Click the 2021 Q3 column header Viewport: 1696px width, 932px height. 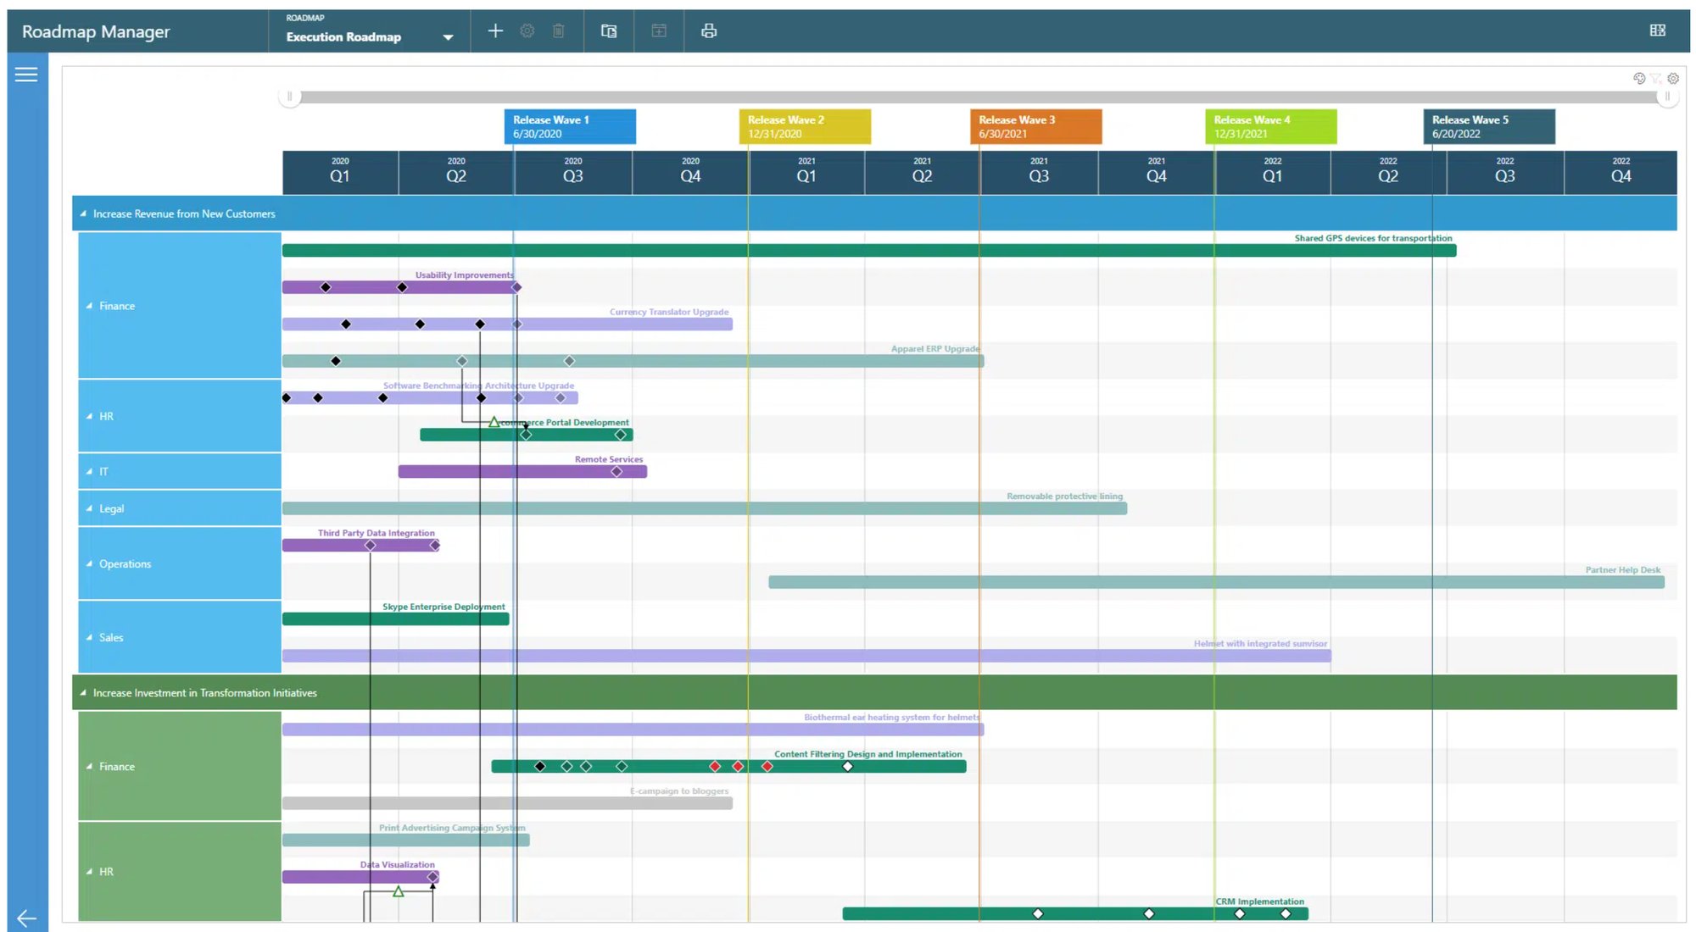[x=1039, y=173]
